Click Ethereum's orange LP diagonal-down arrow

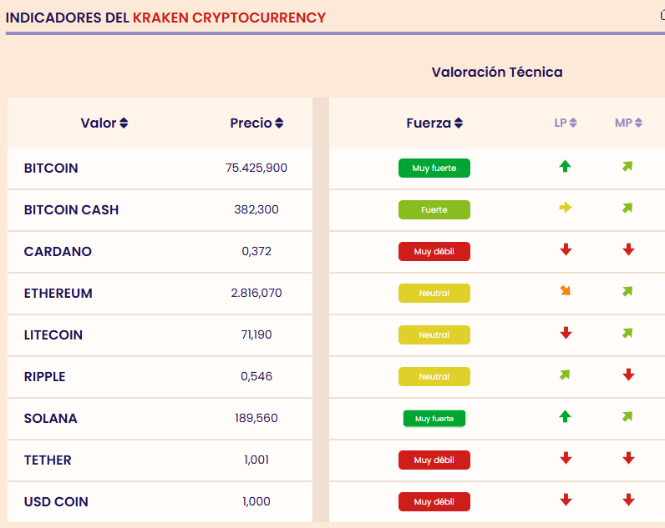[x=566, y=291]
